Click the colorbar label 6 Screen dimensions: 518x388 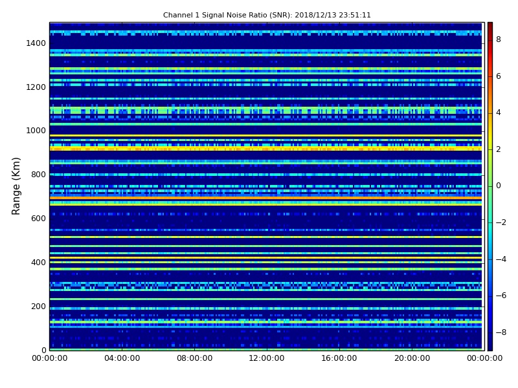click(x=499, y=76)
